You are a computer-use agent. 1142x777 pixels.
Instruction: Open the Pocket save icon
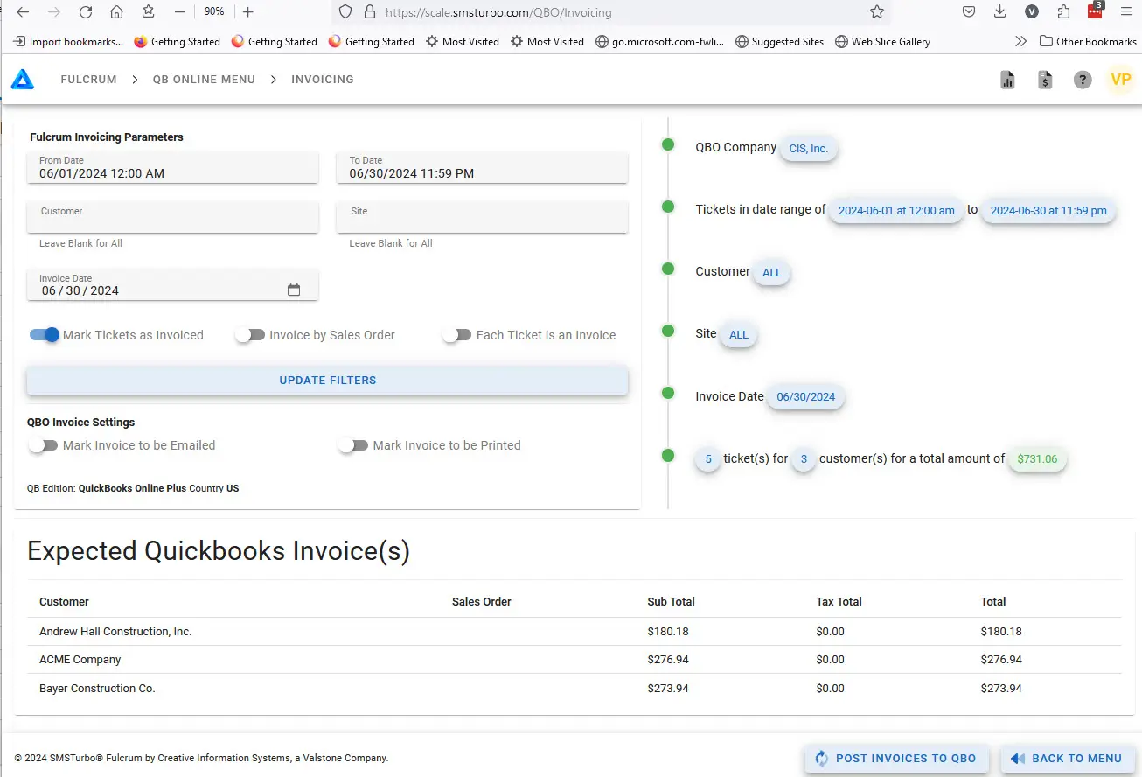969,12
